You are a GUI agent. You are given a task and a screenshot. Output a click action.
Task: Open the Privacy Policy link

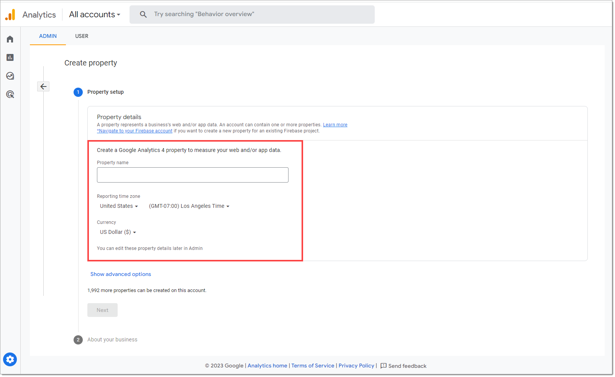[x=356, y=366]
